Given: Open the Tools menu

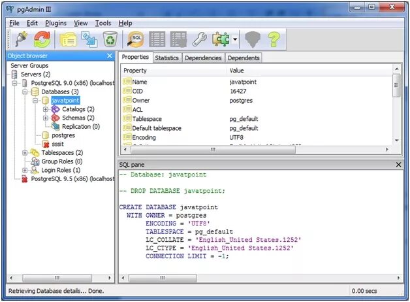Looking at the screenshot, I should pos(103,24).
